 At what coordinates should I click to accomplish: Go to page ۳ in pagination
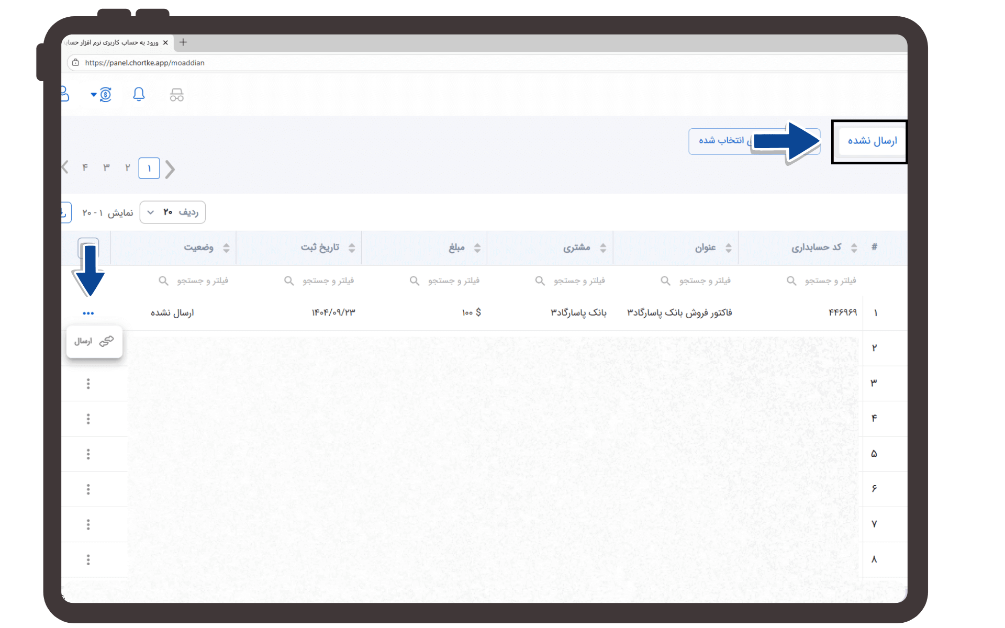[x=106, y=167]
